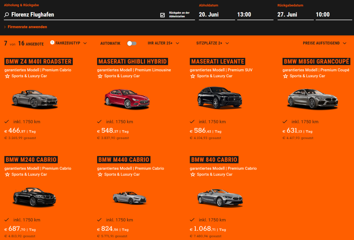This screenshot has height=240, width=354.
Task: Toggle the Rückgabe an der Abholstation checkbox
Action: pos(163,15)
